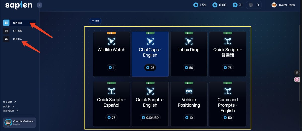Click the 0.10 USD reward badge
The image size is (302, 131).
pyautogui.click(x=150, y=118)
